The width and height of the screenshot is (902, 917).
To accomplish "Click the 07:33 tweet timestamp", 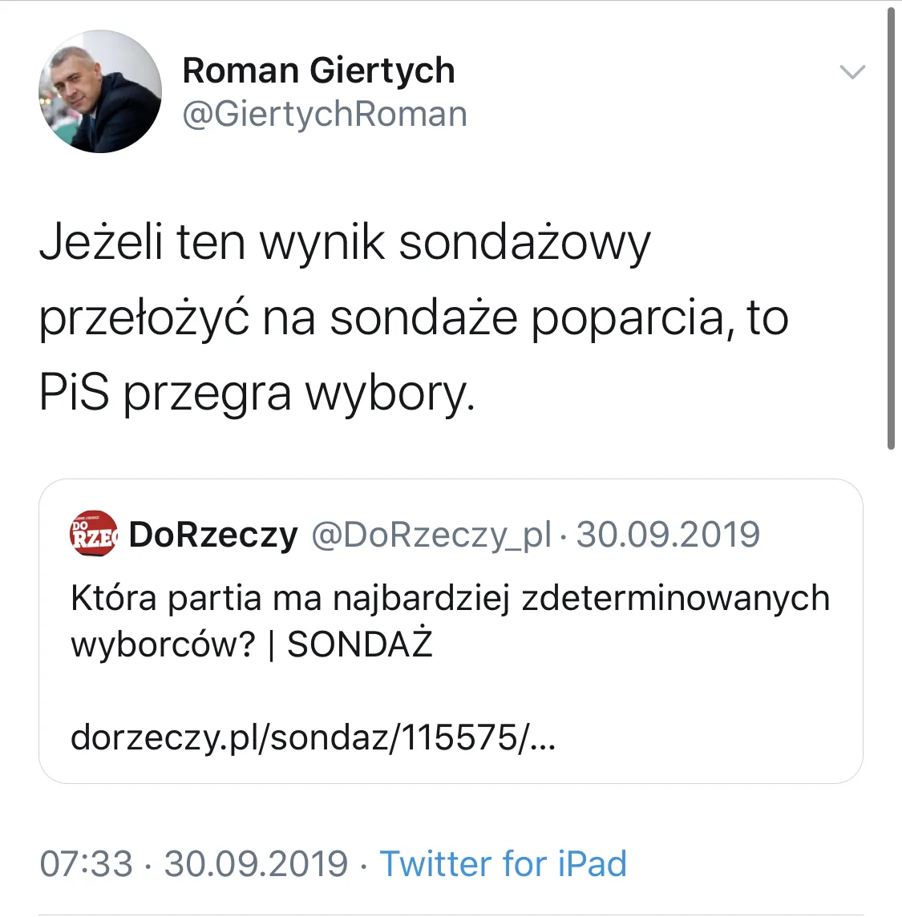I will tap(86, 864).
